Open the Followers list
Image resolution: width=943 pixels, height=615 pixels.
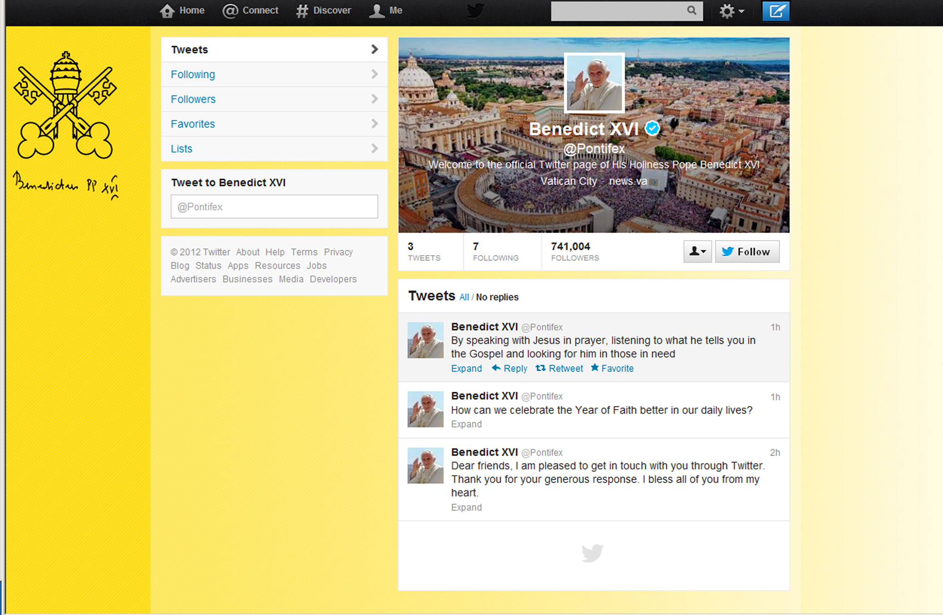(x=274, y=99)
